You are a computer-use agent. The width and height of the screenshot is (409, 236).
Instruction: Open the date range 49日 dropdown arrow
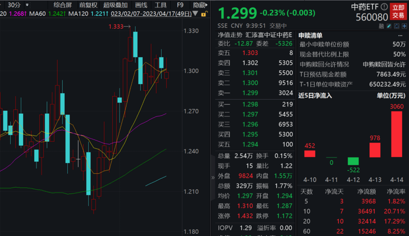[x=196, y=14]
